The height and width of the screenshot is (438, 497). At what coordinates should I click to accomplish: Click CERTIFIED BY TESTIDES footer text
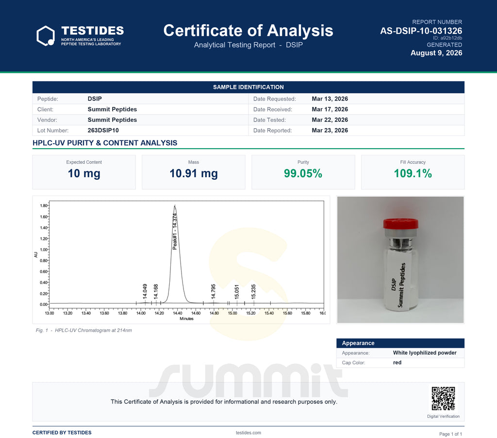coord(62,433)
